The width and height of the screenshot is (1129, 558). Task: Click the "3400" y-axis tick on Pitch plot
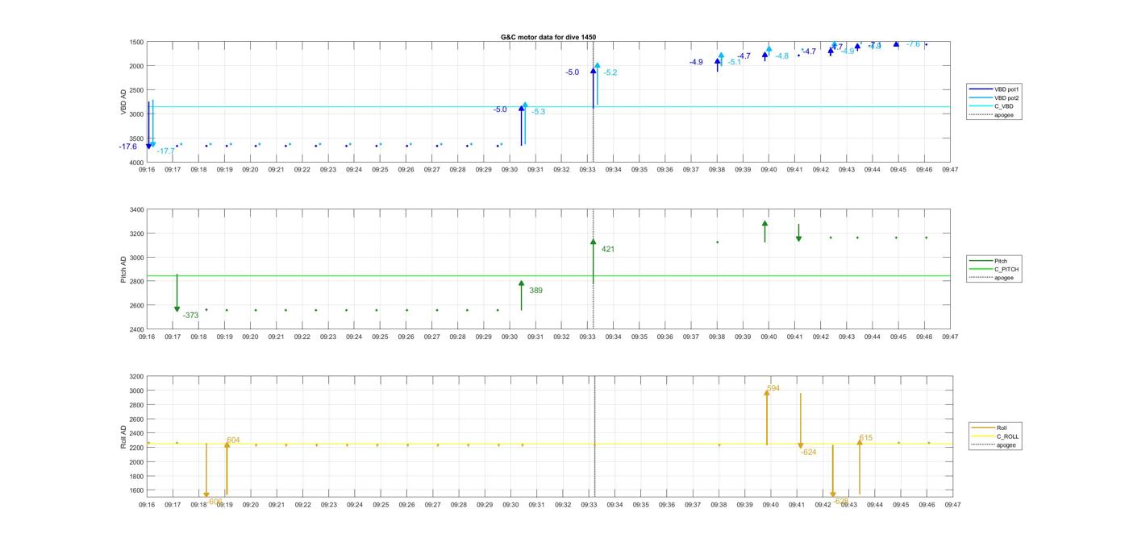point(136,210)
